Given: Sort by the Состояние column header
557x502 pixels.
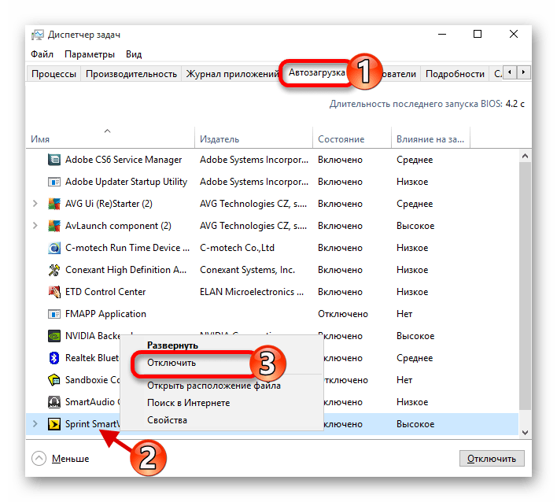Looking at the screenshot, I should pos(352,138).
